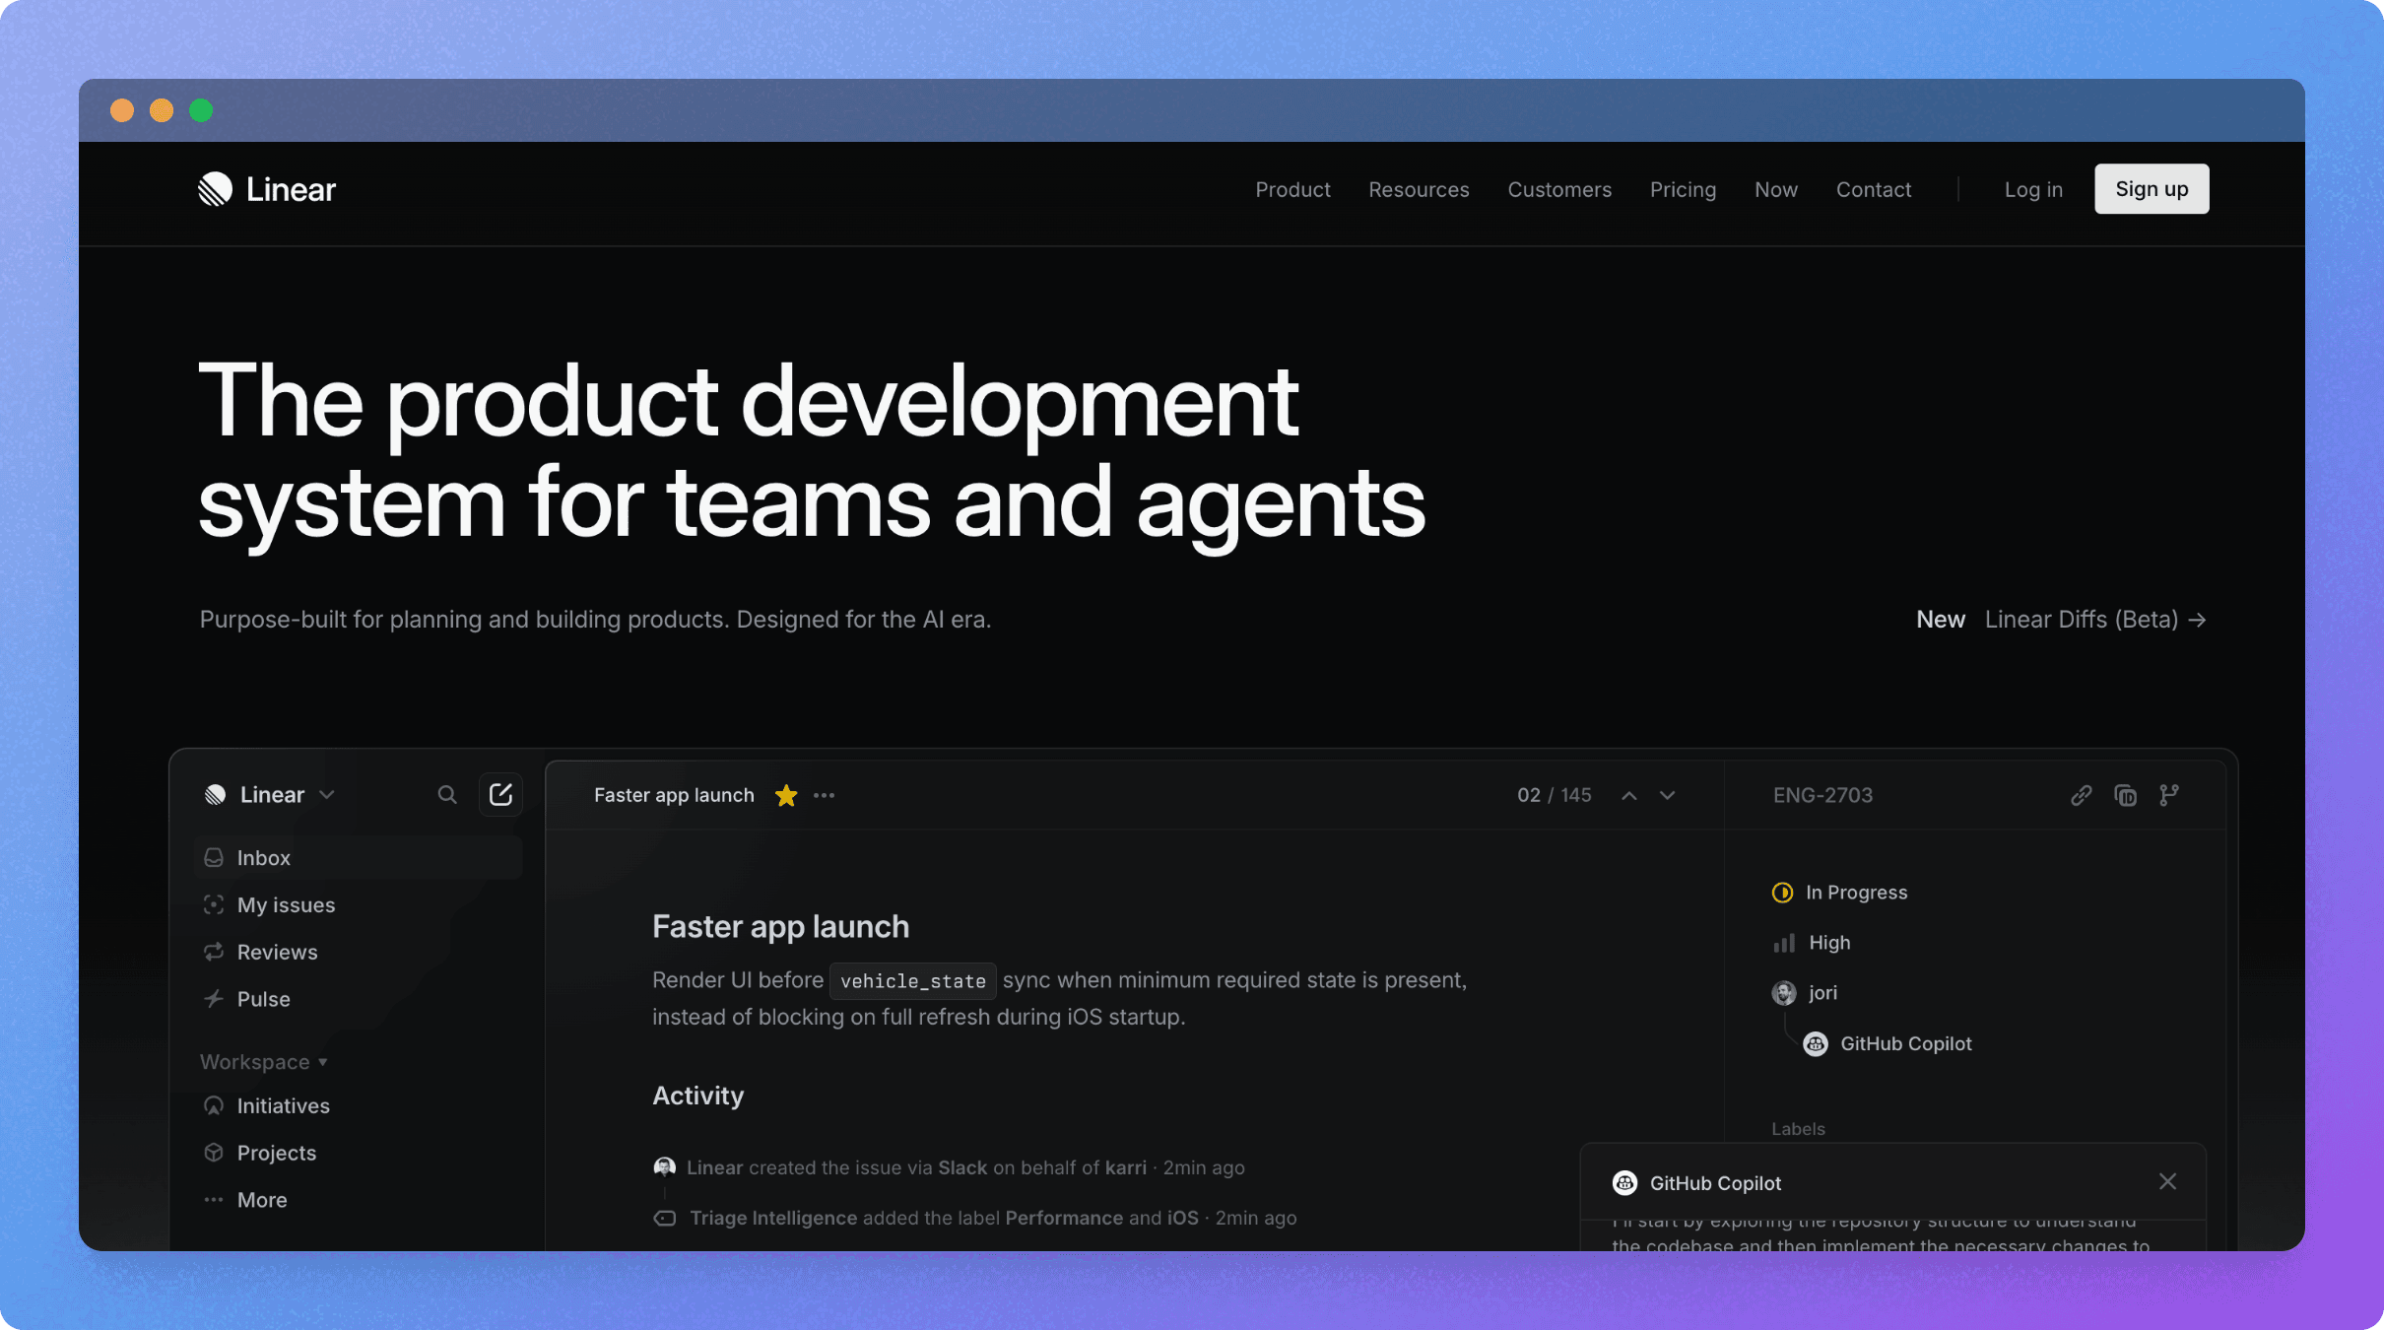Open Pulse from the sidebar
The height and width of the screenshot is (1330, 2384).
click(263, 999)
